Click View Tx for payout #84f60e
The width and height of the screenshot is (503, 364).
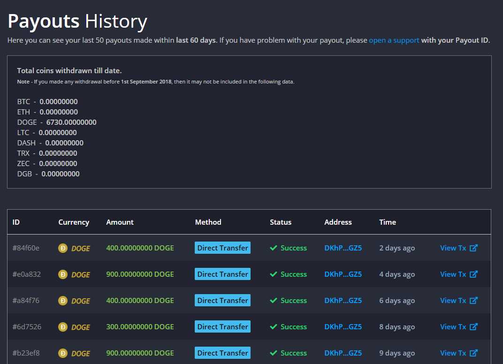click(453, 248)
